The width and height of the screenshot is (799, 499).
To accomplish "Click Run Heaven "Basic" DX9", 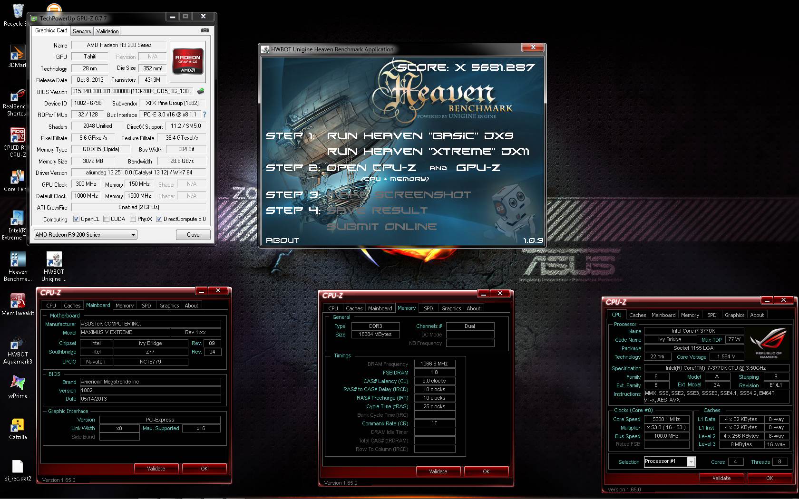I will coord(420,136).
